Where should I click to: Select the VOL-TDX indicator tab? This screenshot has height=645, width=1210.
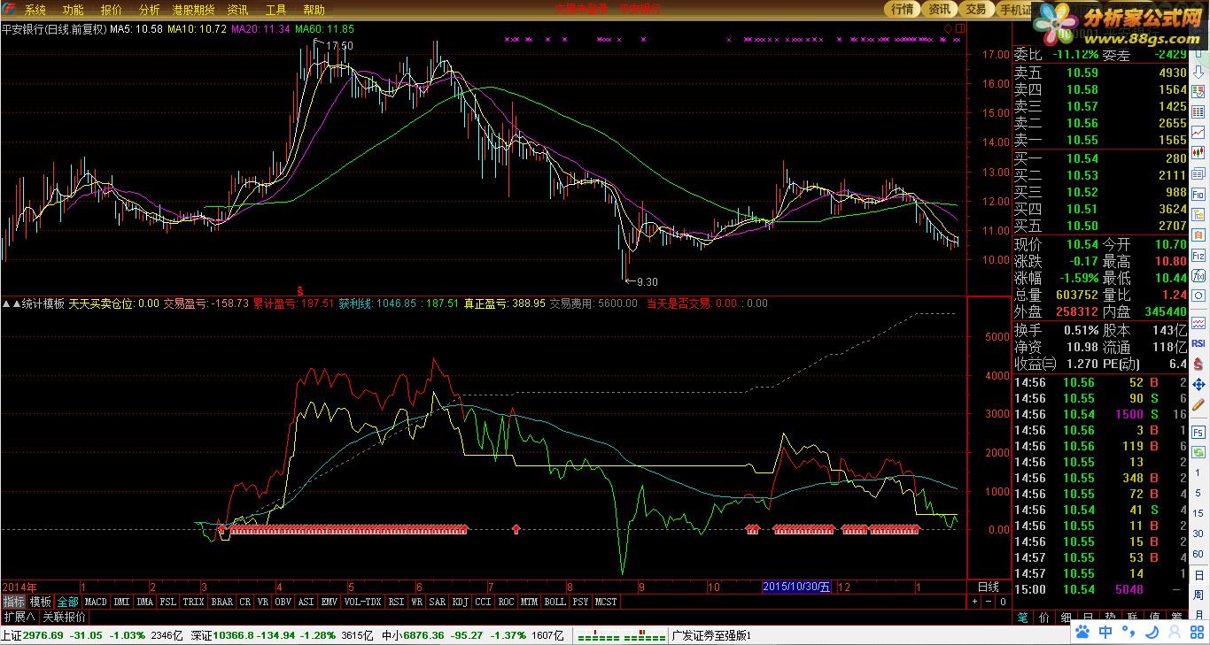click(362, 602)
